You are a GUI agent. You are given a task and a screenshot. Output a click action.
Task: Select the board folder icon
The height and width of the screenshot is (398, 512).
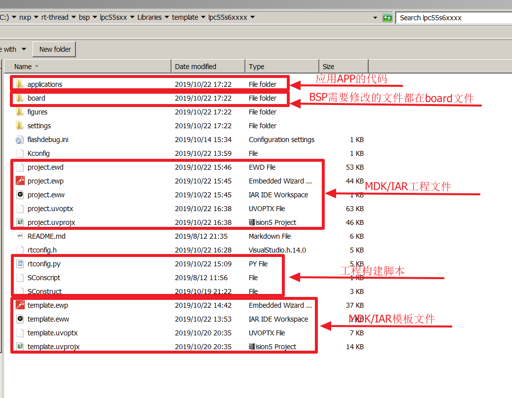[x=20, y=98]
